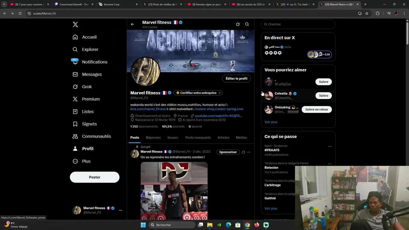Open the kick.com/marvel_fitness link

[148, 109]
